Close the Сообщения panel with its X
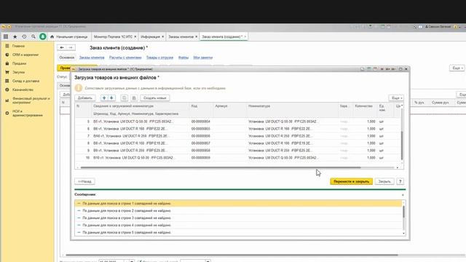 pos(403,195)
